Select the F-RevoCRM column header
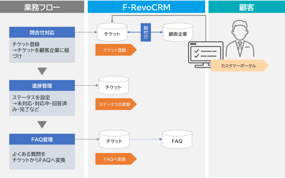Image resolution: width=285 pixels, height=178 pixels. [146, 7]
